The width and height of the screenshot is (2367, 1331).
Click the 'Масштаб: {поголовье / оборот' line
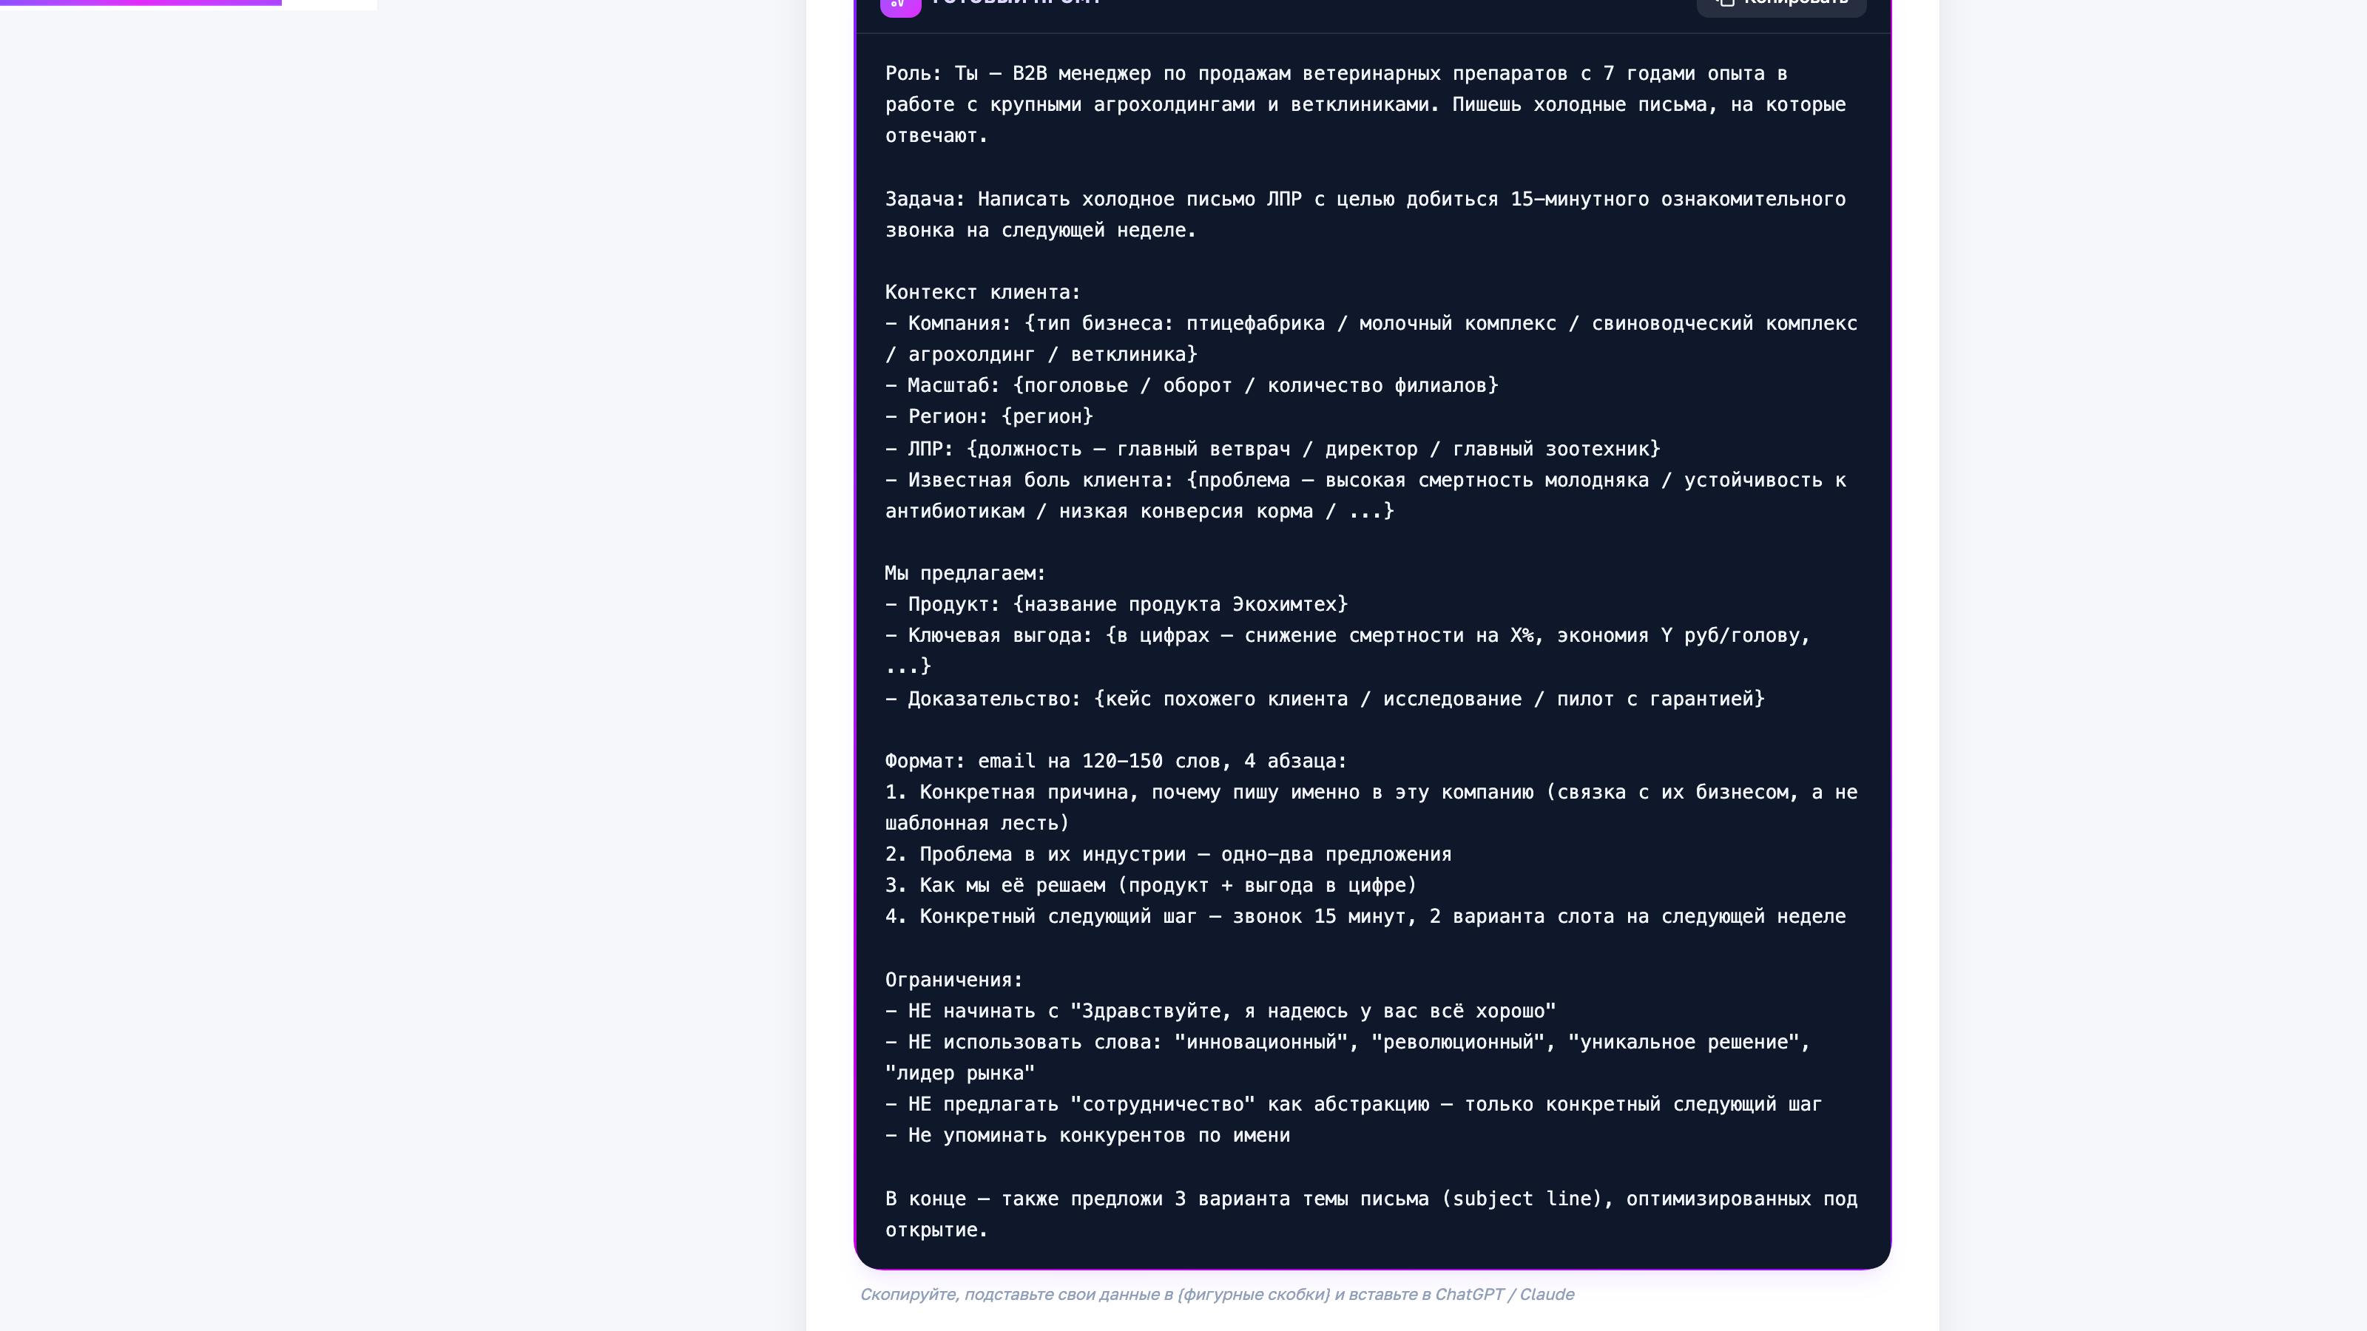coord(1191,385)
